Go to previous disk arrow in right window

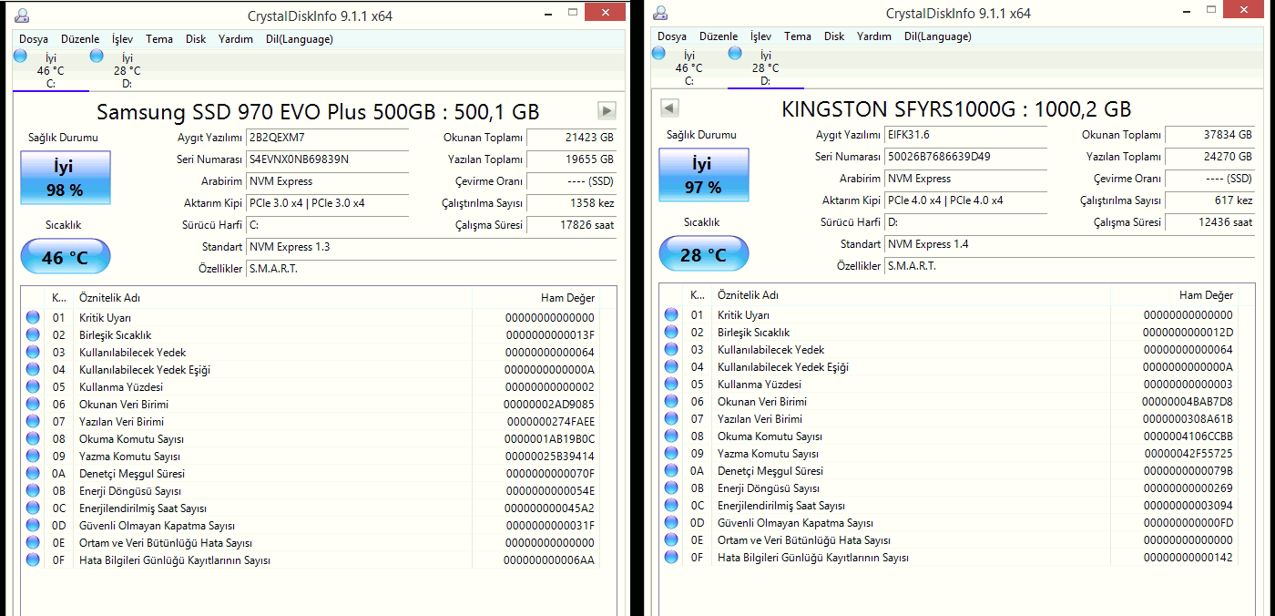tap(669, 108)
